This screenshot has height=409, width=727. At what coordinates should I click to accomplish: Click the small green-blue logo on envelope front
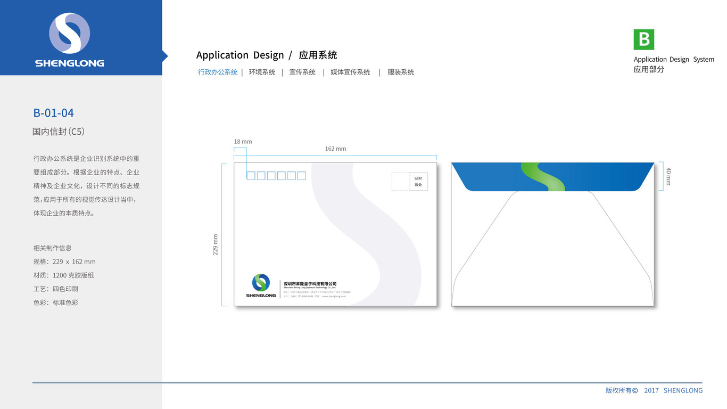tap(261, 282)
